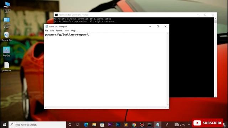Launch Premiere Pro from the taskbar
228x128 pixels.
click(110, 125)
